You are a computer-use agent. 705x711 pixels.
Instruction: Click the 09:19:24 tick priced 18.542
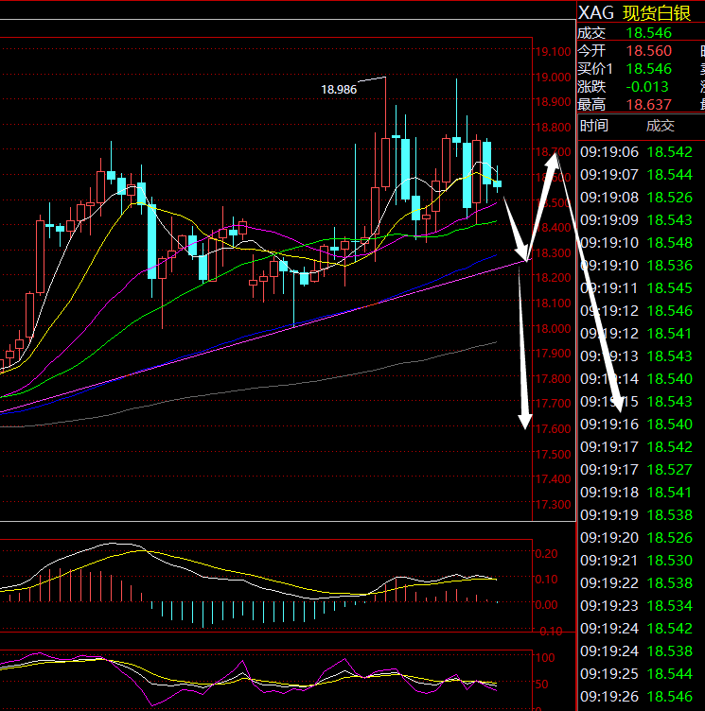click(x=637, y=629)
